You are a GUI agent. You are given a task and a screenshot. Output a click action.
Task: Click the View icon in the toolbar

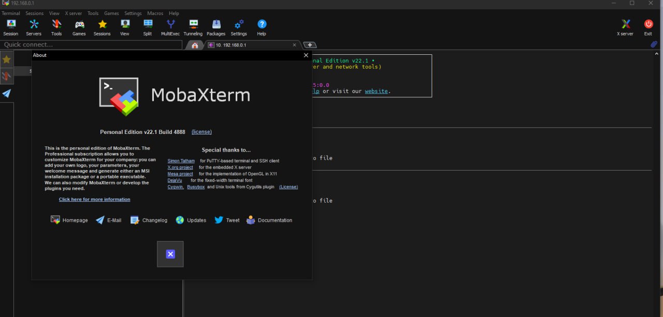125,27
